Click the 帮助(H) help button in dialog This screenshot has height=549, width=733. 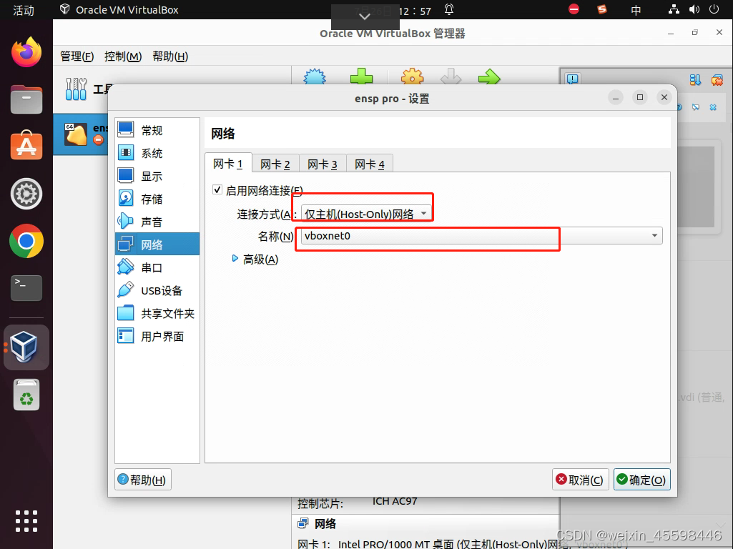coord(142,480)
